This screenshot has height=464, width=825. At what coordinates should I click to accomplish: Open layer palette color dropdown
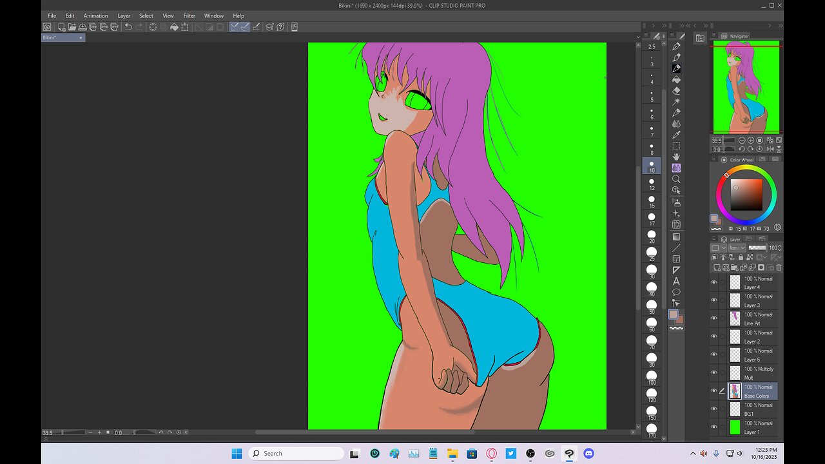[718, 247]
